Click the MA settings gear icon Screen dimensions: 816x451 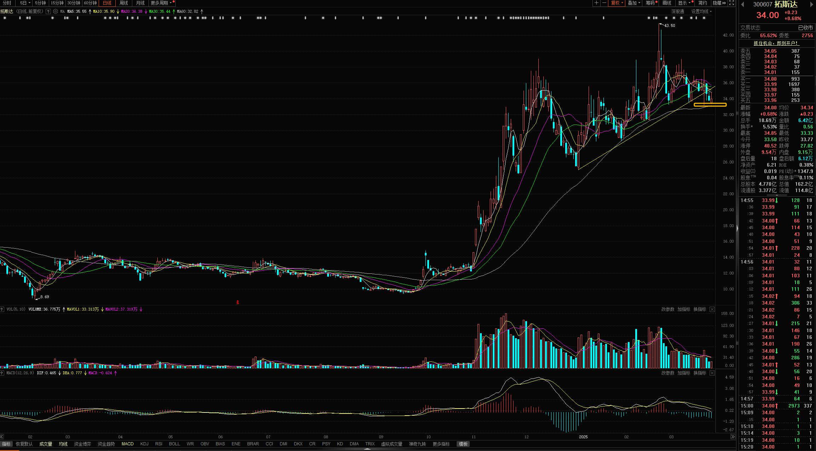56,11
